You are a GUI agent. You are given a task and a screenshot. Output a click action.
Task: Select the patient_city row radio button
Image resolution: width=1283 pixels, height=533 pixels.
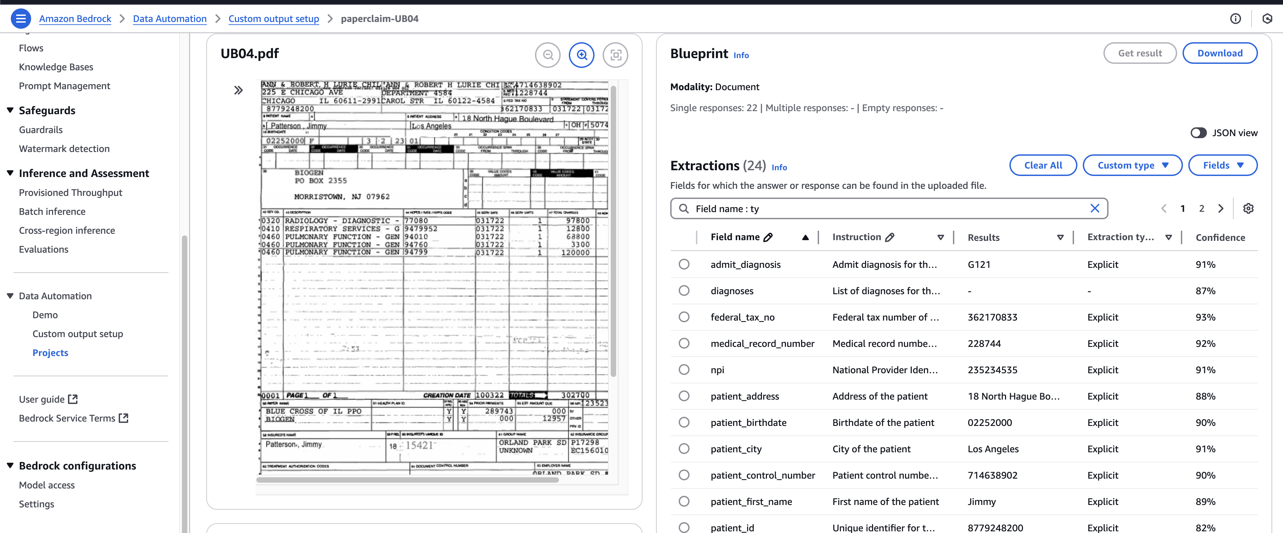(x=684, y=449)
